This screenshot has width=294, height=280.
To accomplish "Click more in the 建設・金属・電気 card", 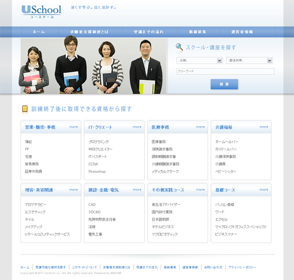I will pyautogui.click(x=137, y=190).
